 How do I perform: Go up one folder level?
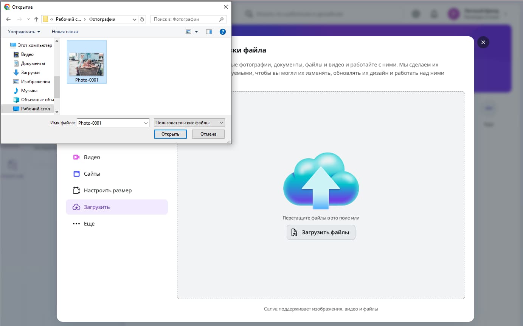[x=36, y=19]
